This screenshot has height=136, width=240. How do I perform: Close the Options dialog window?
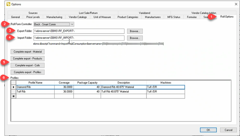(232, 5)
